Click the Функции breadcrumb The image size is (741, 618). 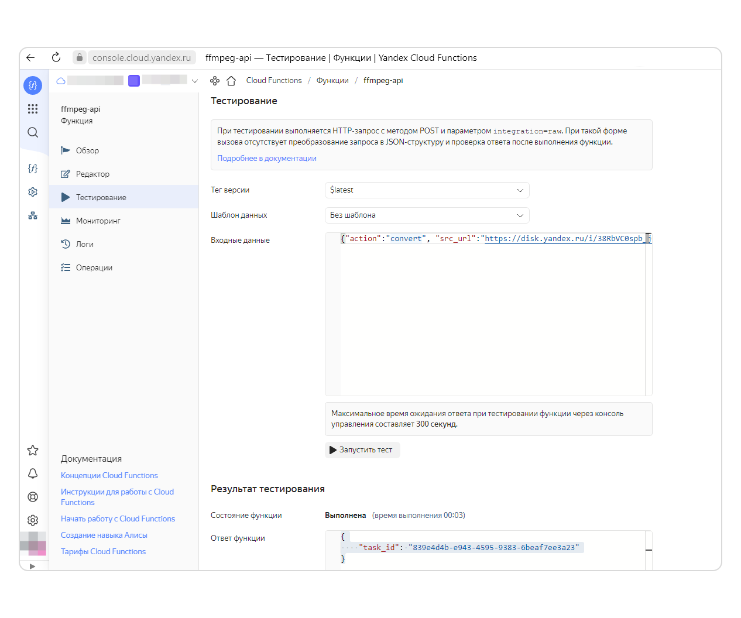coord(332,81)
